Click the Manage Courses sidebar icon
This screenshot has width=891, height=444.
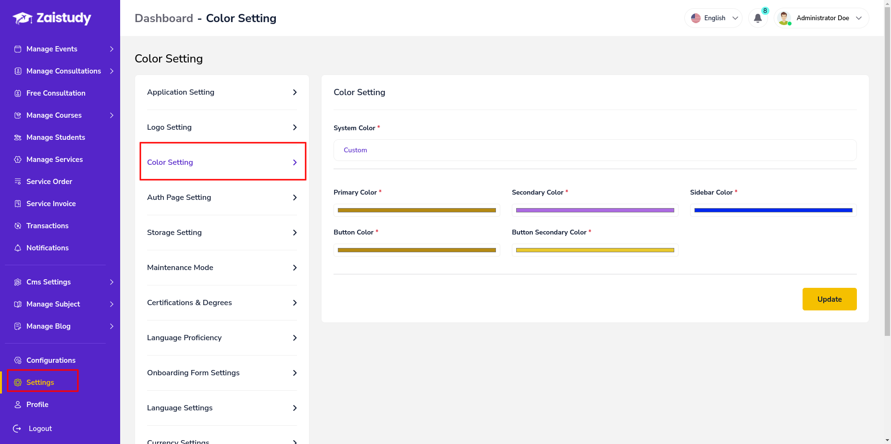18,115
